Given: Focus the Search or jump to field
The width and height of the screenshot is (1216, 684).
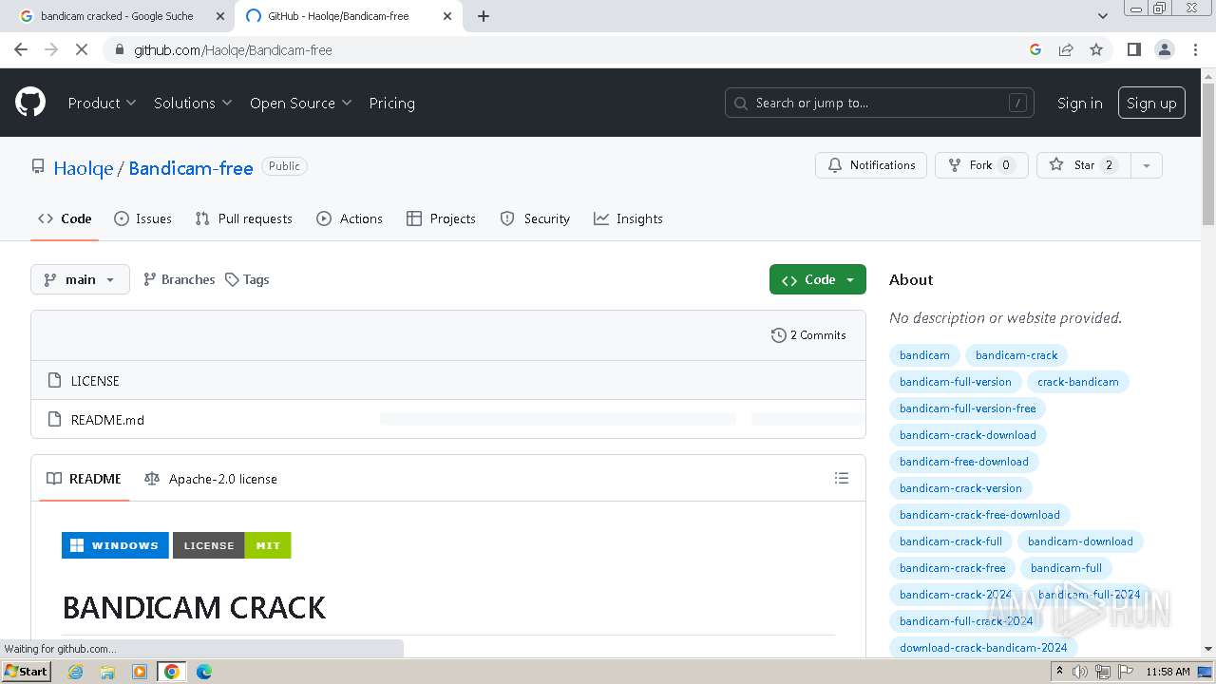Looking at the screenshot, I should [880, 103].
